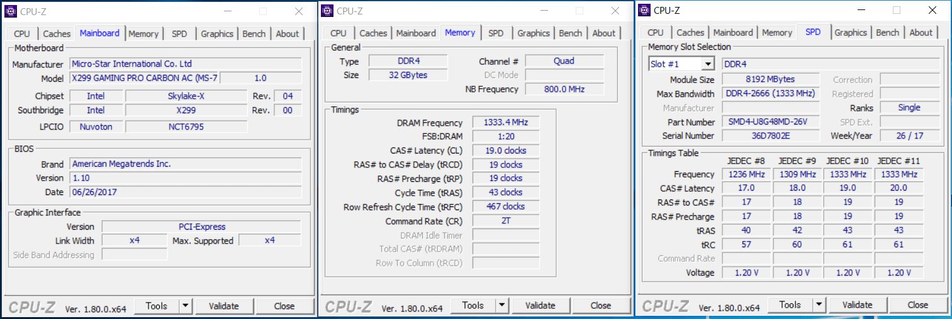Minimize the Mainboard CPU-Z window
The height and width of the screenshot is (319, 952).
(x=227, y=11)
